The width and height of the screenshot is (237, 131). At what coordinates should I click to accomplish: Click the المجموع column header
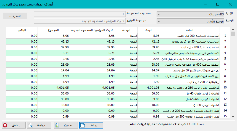coord(53,30)
